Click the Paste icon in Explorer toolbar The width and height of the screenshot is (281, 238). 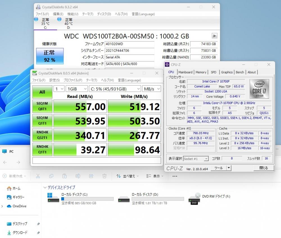tap(65, 176)
